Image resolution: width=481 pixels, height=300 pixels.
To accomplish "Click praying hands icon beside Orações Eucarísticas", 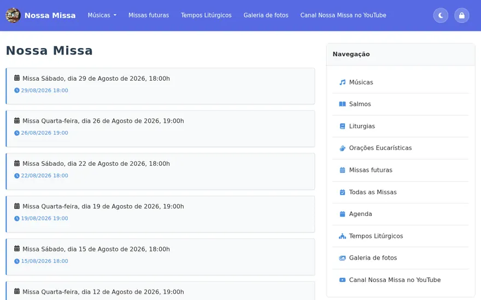I will pos(342,148).
